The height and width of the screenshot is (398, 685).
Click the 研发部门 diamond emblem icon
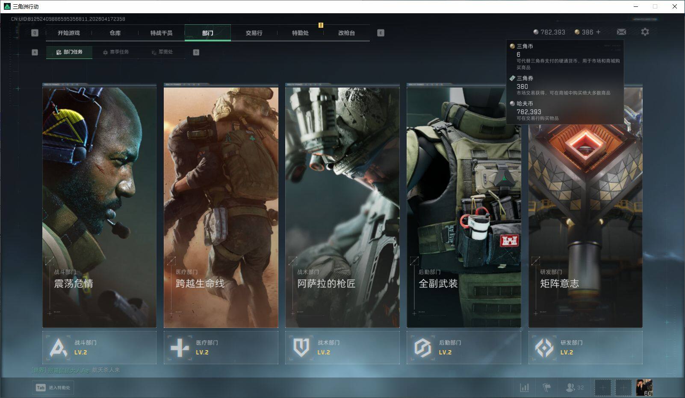coord(544,348)
